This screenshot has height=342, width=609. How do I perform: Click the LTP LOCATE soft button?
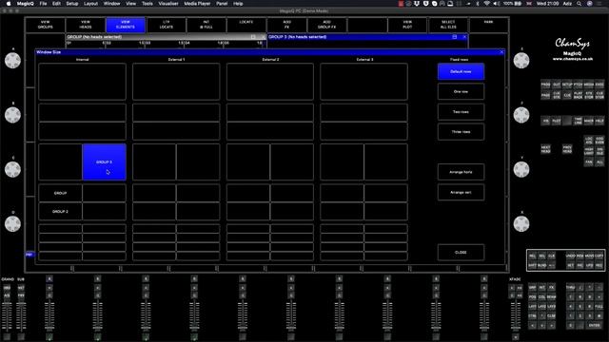(167, 25)
